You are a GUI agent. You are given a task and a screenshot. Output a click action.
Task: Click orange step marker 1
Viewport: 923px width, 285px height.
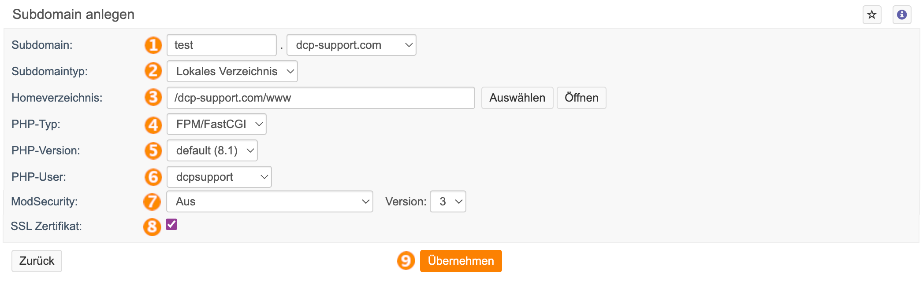click(x=153, y=45)
